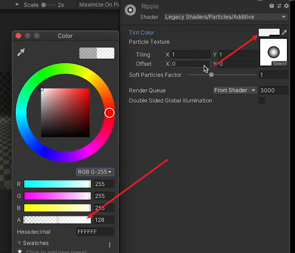Viewport: 295px width, 253px height.
Task: Click the R value field
Action: [x=104, y=184]
